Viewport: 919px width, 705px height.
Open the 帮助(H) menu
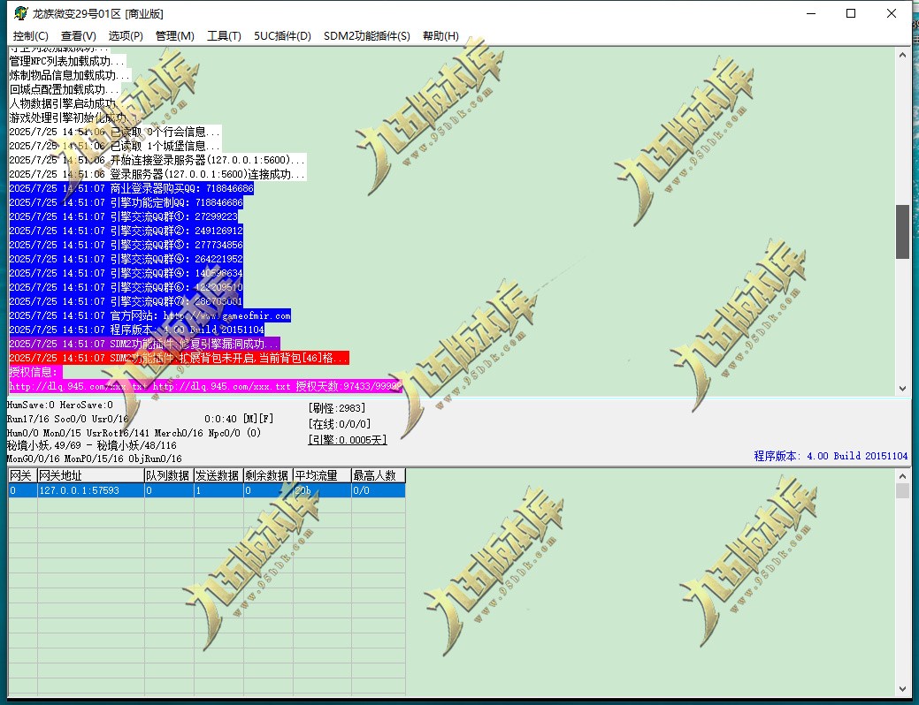[440, 35]
